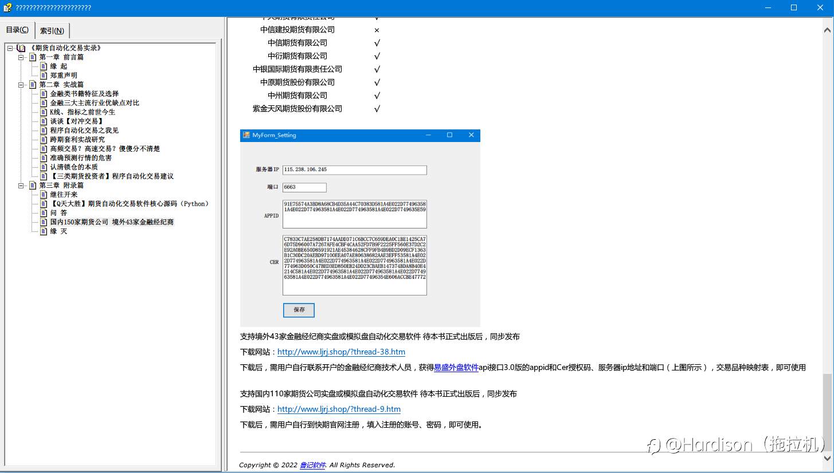This screenshot has height=473, width=834.
Task: Click table cell 紫金天风期货股份有限公司
Action: coord(297,109)
